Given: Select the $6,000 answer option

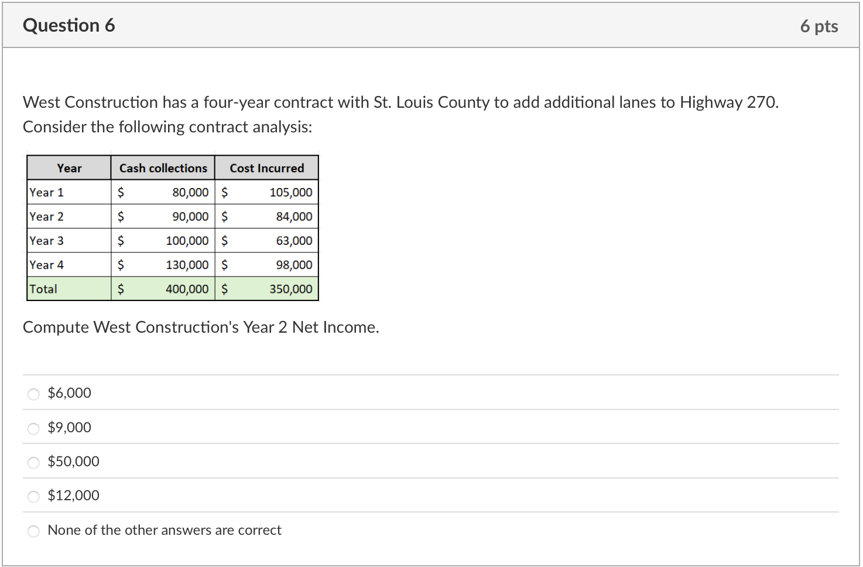Looking at the screenshot, I should (x=34, y=394).
